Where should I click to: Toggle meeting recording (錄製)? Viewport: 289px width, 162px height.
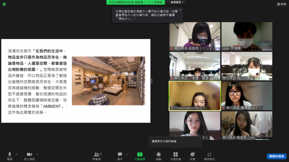click(x=159, y=156)
